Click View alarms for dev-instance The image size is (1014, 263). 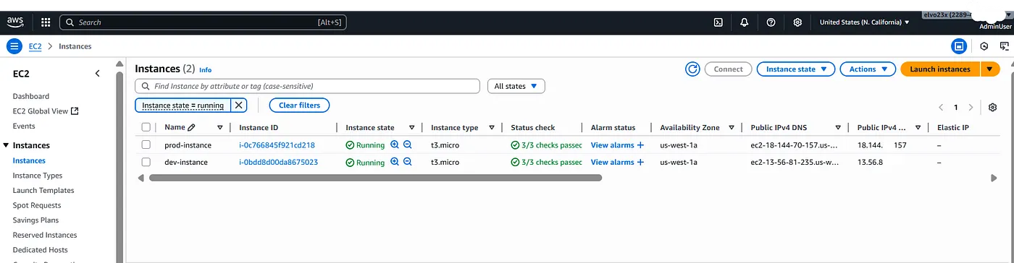coord(612,163)
